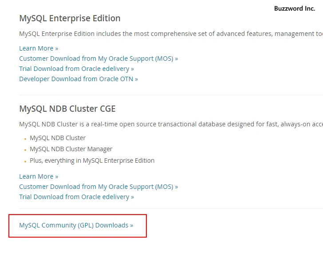Select the MySQL NDB Cluster Manager bullet text
The height and width of the screenshot is (266, 323).
71,149
